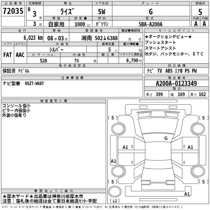Select chassis number A200A-0123349
The image size is (210, 210).
[176, 83]
